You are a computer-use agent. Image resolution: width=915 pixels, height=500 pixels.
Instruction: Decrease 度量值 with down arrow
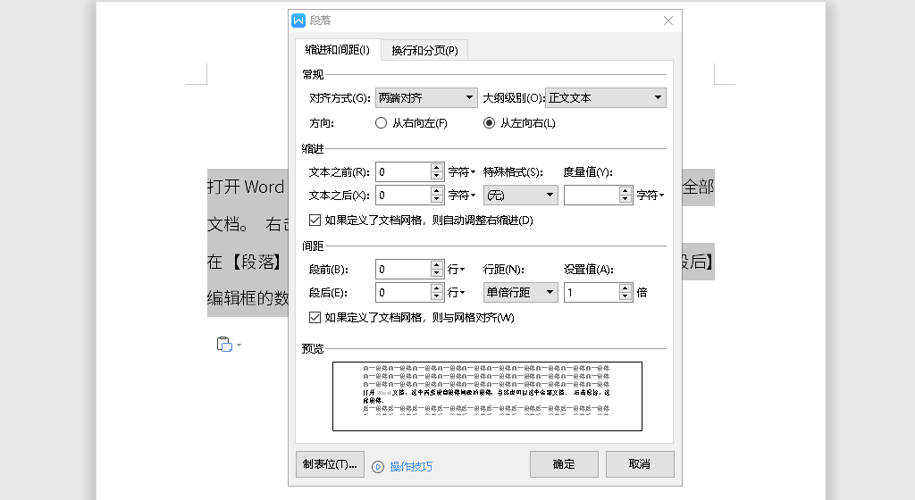[625, 200]
